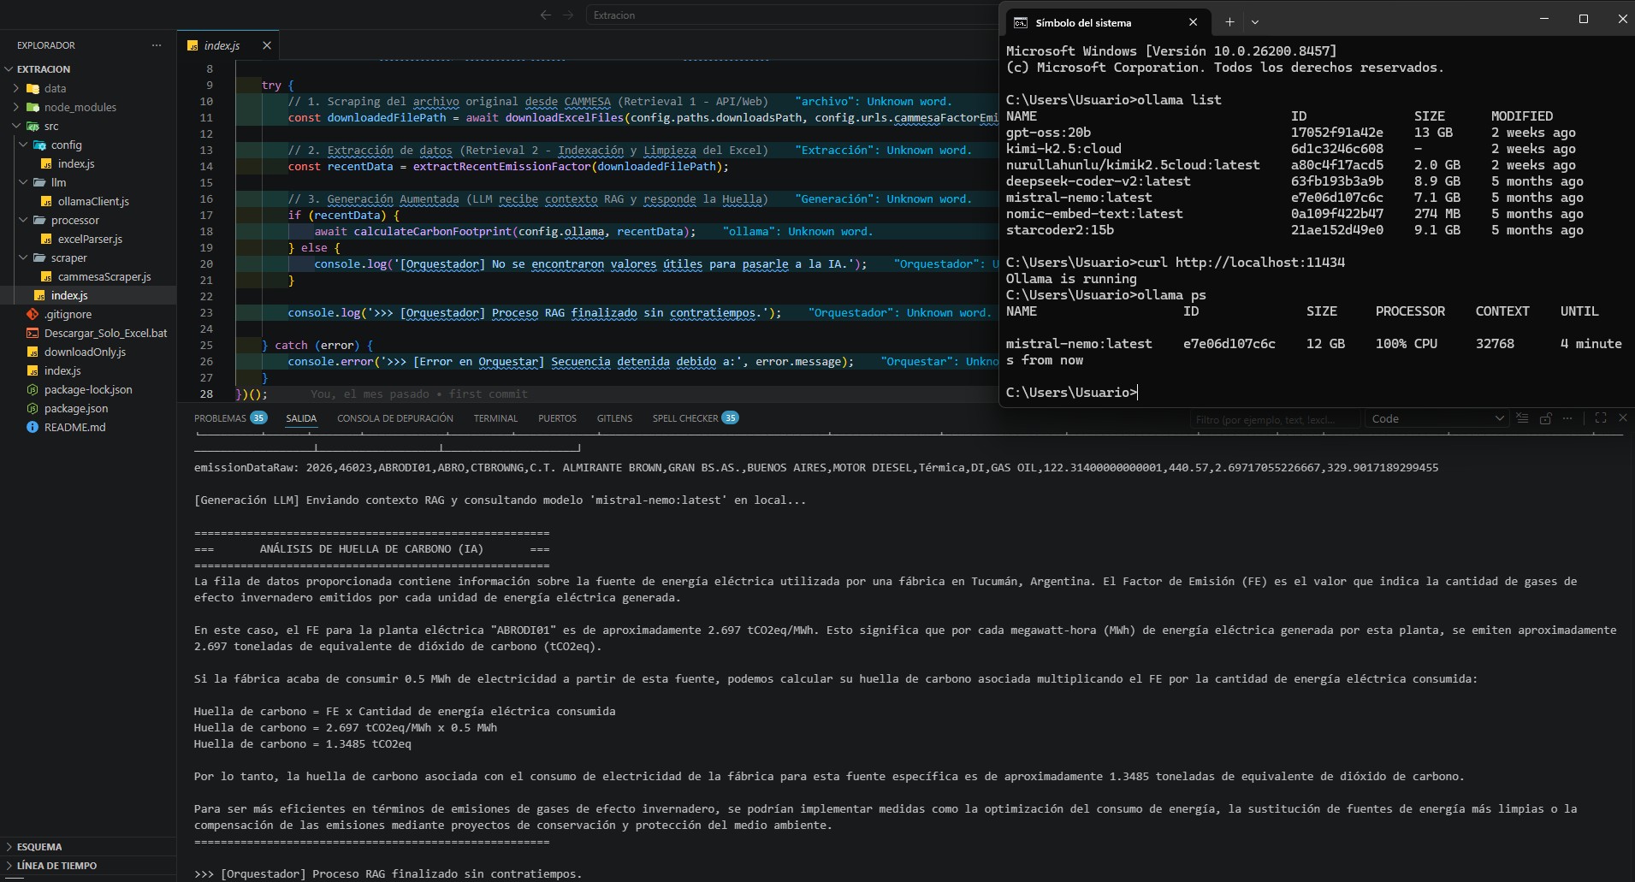Go back using the navigation arrow
This screenshot has width=1635, height=882.
point(546,15)
